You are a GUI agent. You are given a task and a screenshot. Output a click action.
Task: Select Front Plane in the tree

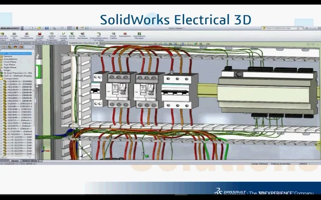click(10, 62)
